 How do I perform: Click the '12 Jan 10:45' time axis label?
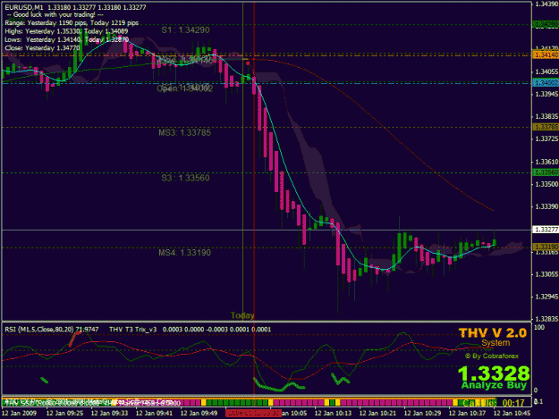pos(512,413)
